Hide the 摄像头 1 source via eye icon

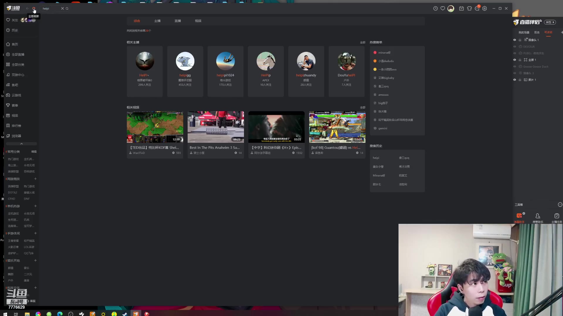click(515, 40)
